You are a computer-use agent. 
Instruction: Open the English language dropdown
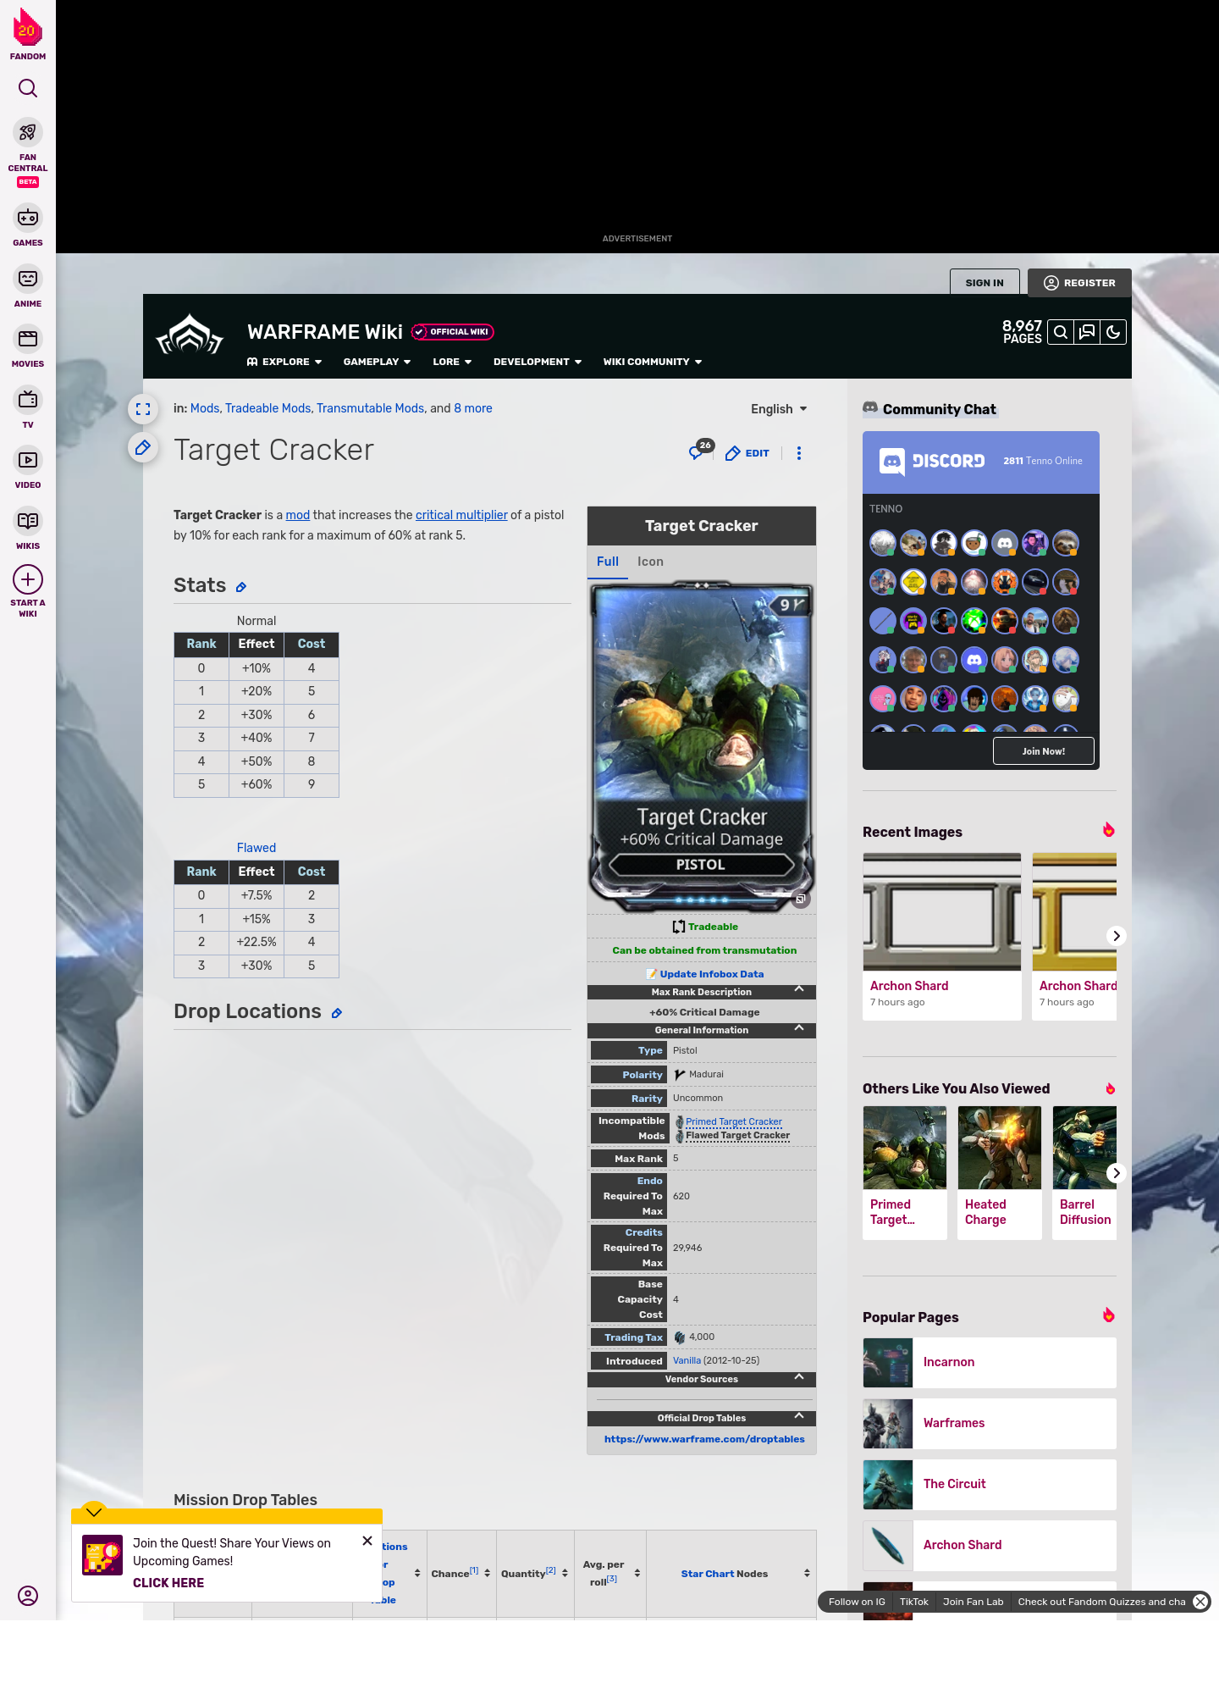tap(779, 409)
